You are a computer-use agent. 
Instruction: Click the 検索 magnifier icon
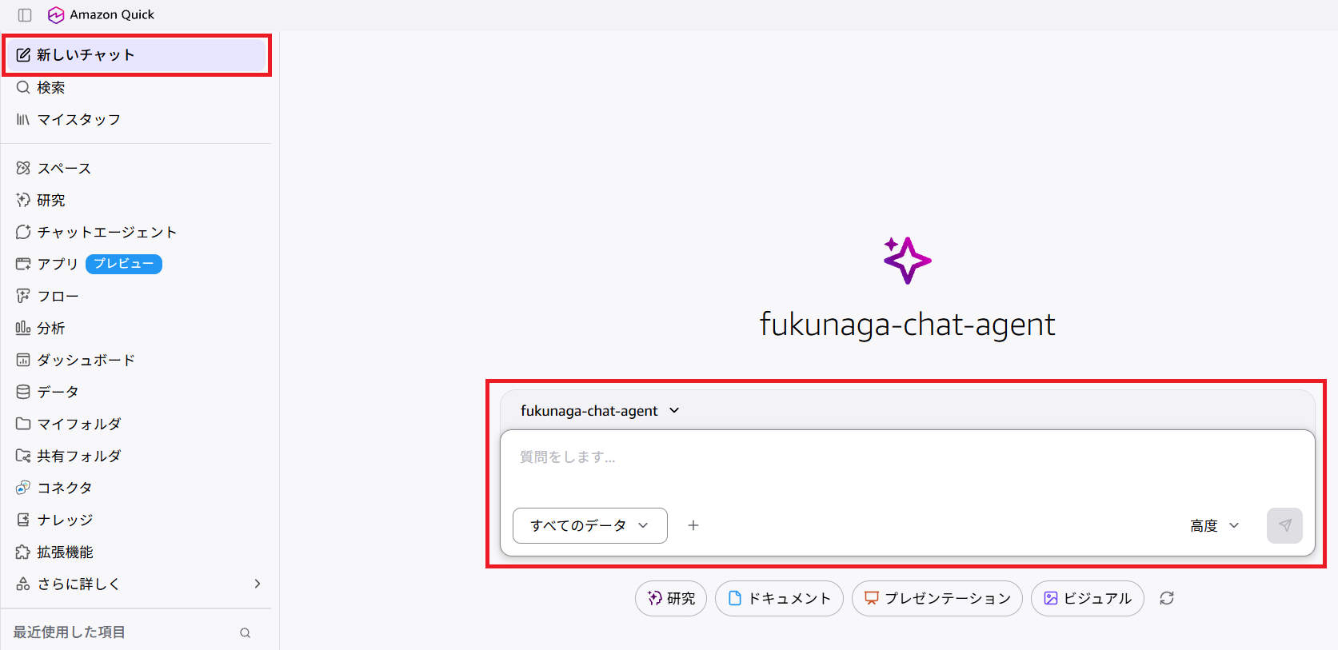point(23,87)
